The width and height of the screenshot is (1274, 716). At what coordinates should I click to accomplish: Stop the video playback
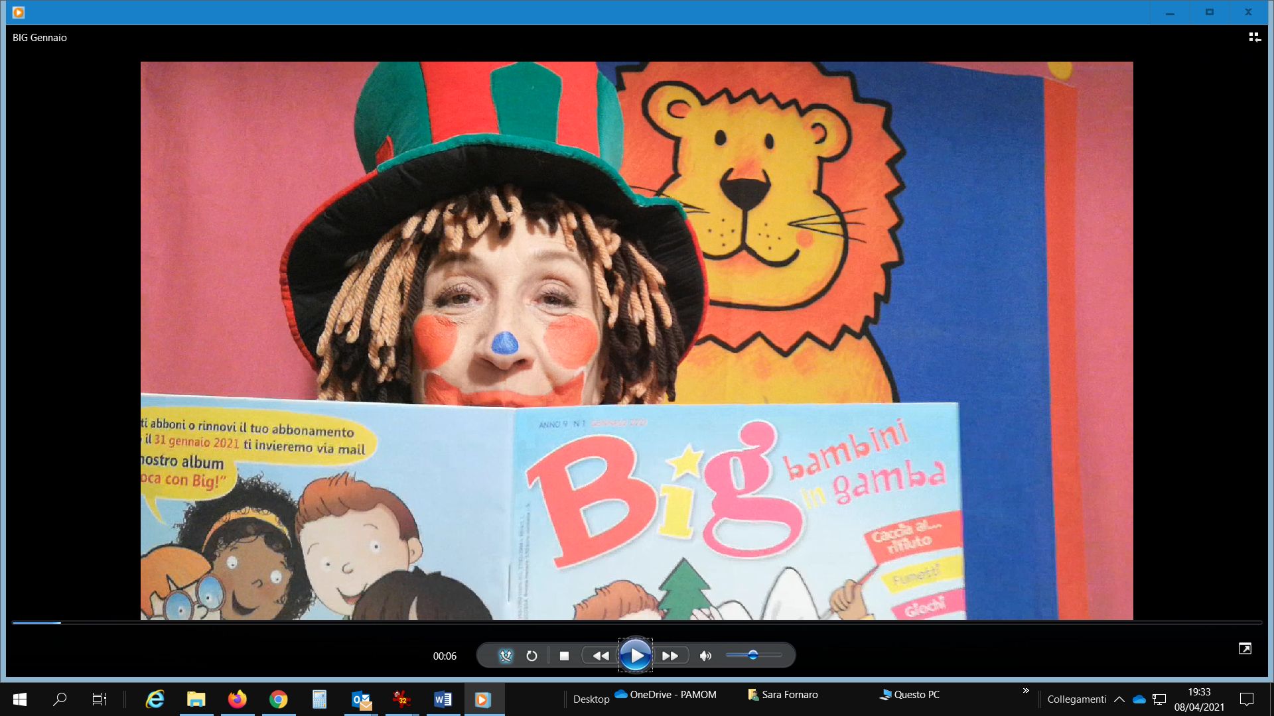pyautogui.click(x=564, y=656)
